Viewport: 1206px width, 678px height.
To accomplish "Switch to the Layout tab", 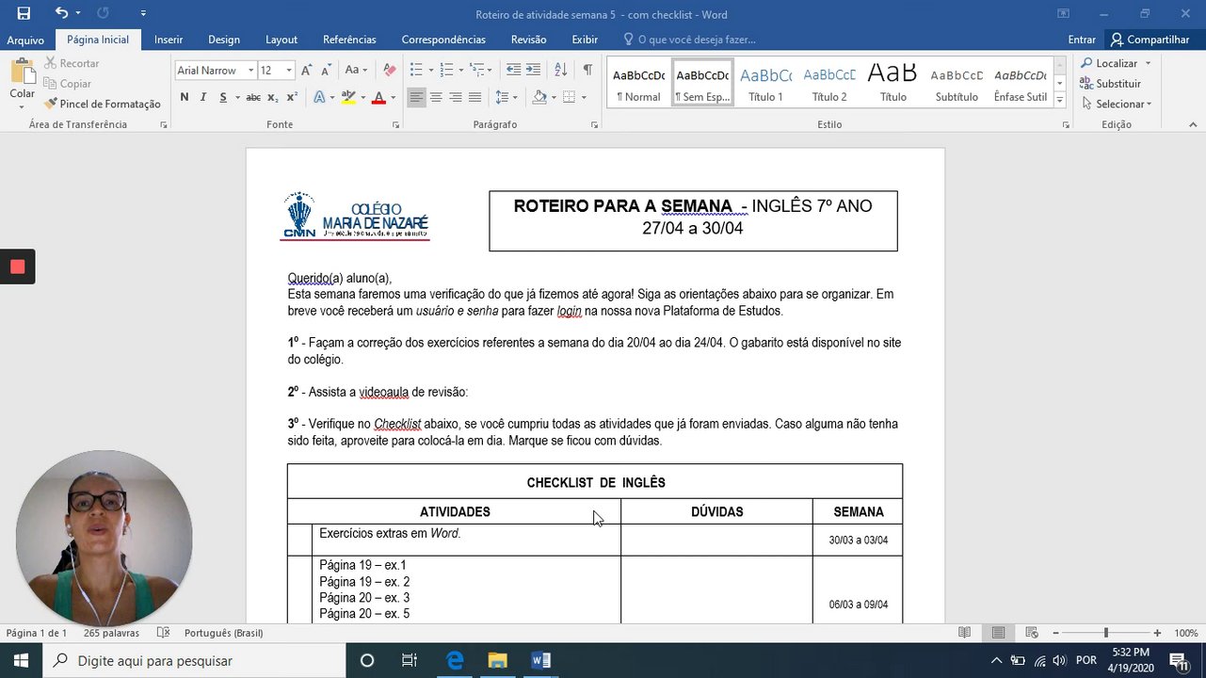I will click(x=281, y=40).
